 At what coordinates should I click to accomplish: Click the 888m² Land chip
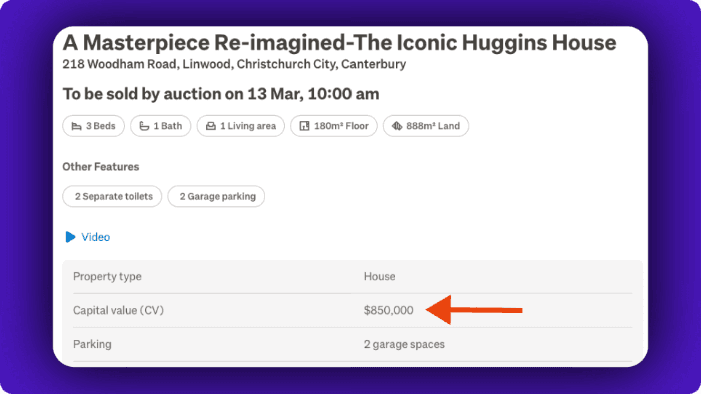pyautogui.click(x=426, y=126)
